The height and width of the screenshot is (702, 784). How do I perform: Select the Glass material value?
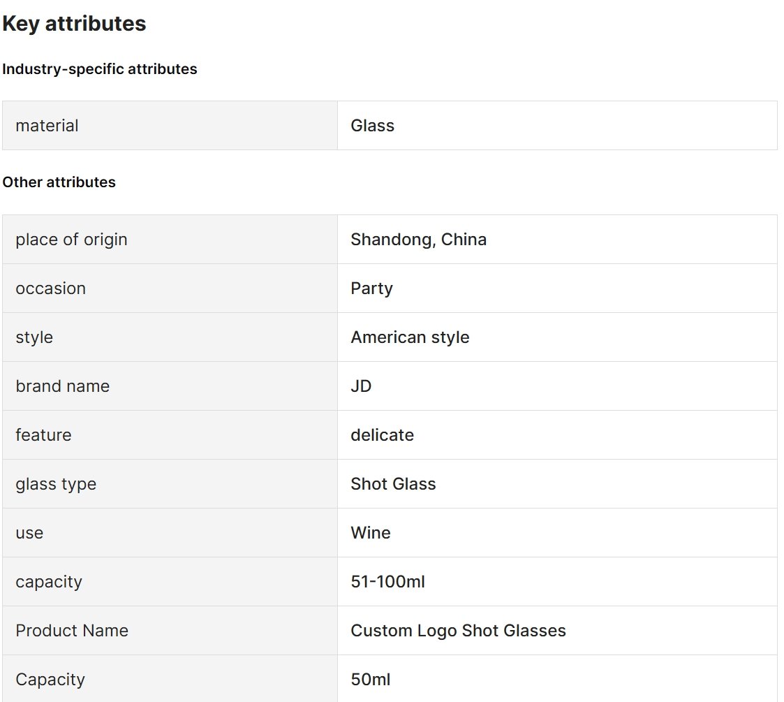point(373,126)
